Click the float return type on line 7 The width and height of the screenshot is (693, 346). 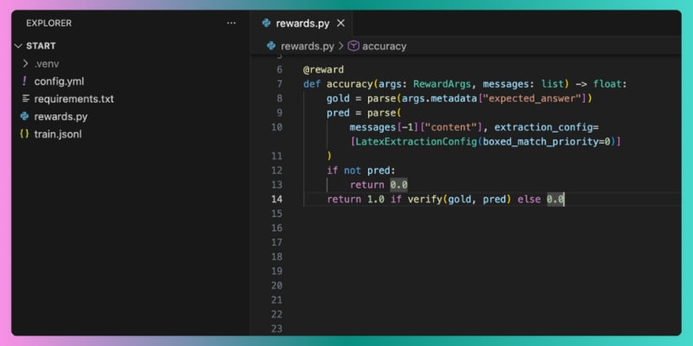click(607, 84)
